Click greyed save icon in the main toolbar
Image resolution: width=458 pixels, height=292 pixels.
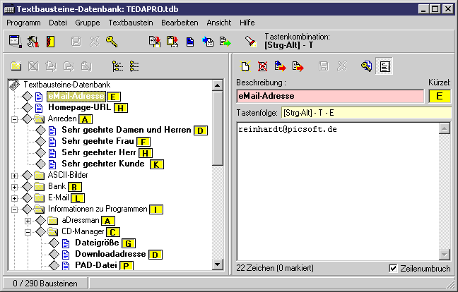[x=76, y=42]
